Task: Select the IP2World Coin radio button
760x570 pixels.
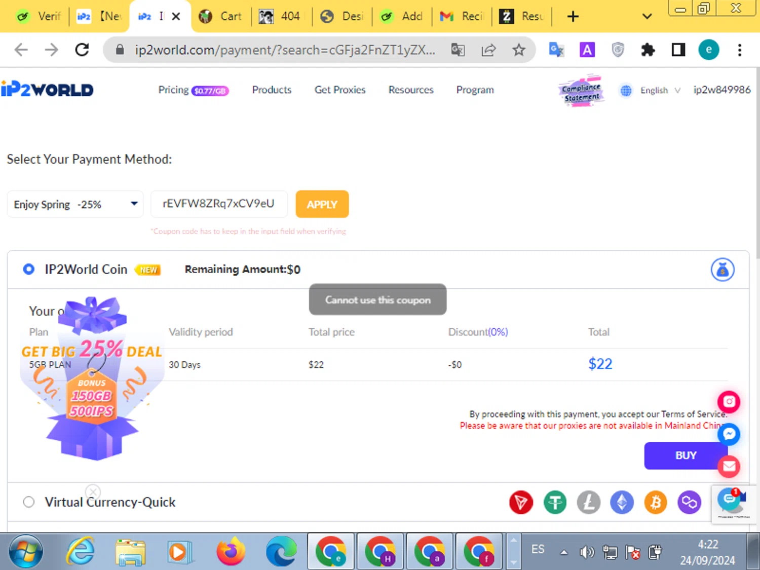Action: 29,269
